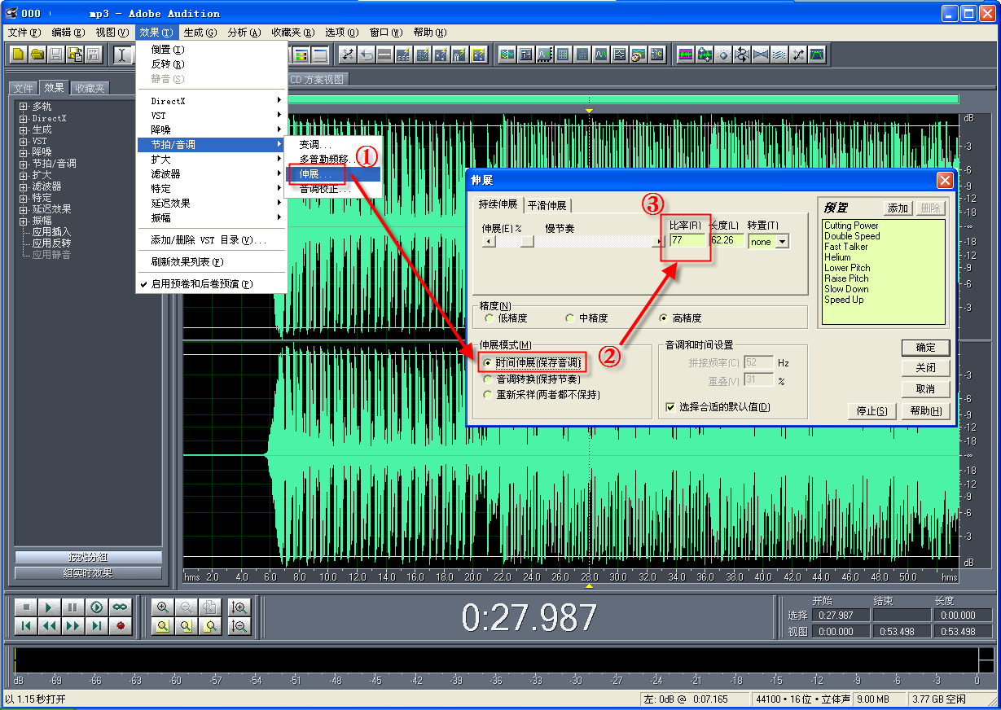Click the 添加 preset button
1001x710 pixels.
(x=898, y=208)
